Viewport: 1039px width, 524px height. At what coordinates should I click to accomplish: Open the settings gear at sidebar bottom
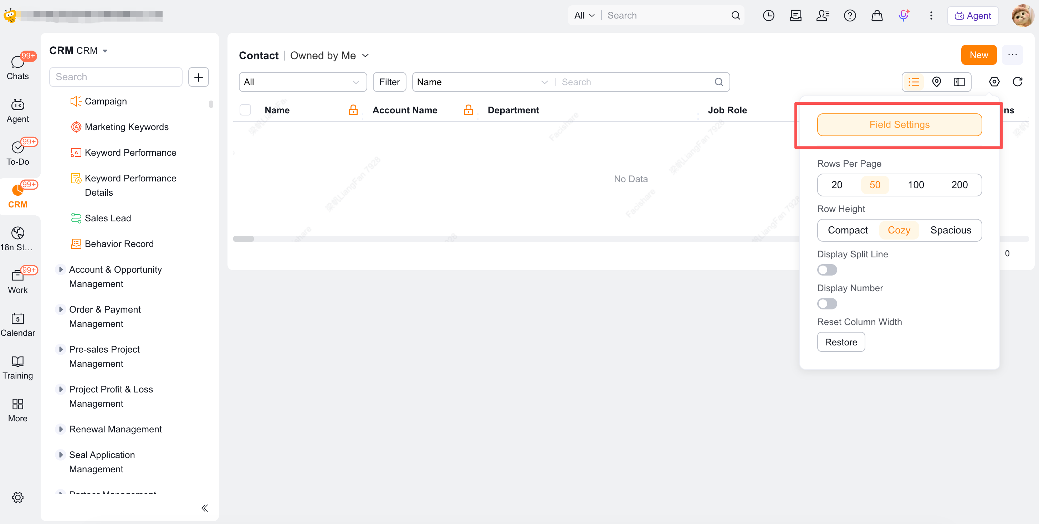[18, 497]
